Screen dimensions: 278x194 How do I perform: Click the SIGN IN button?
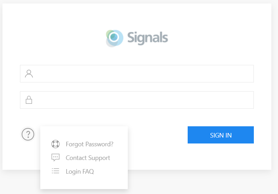pyautogui.click(x=221, y=135)
